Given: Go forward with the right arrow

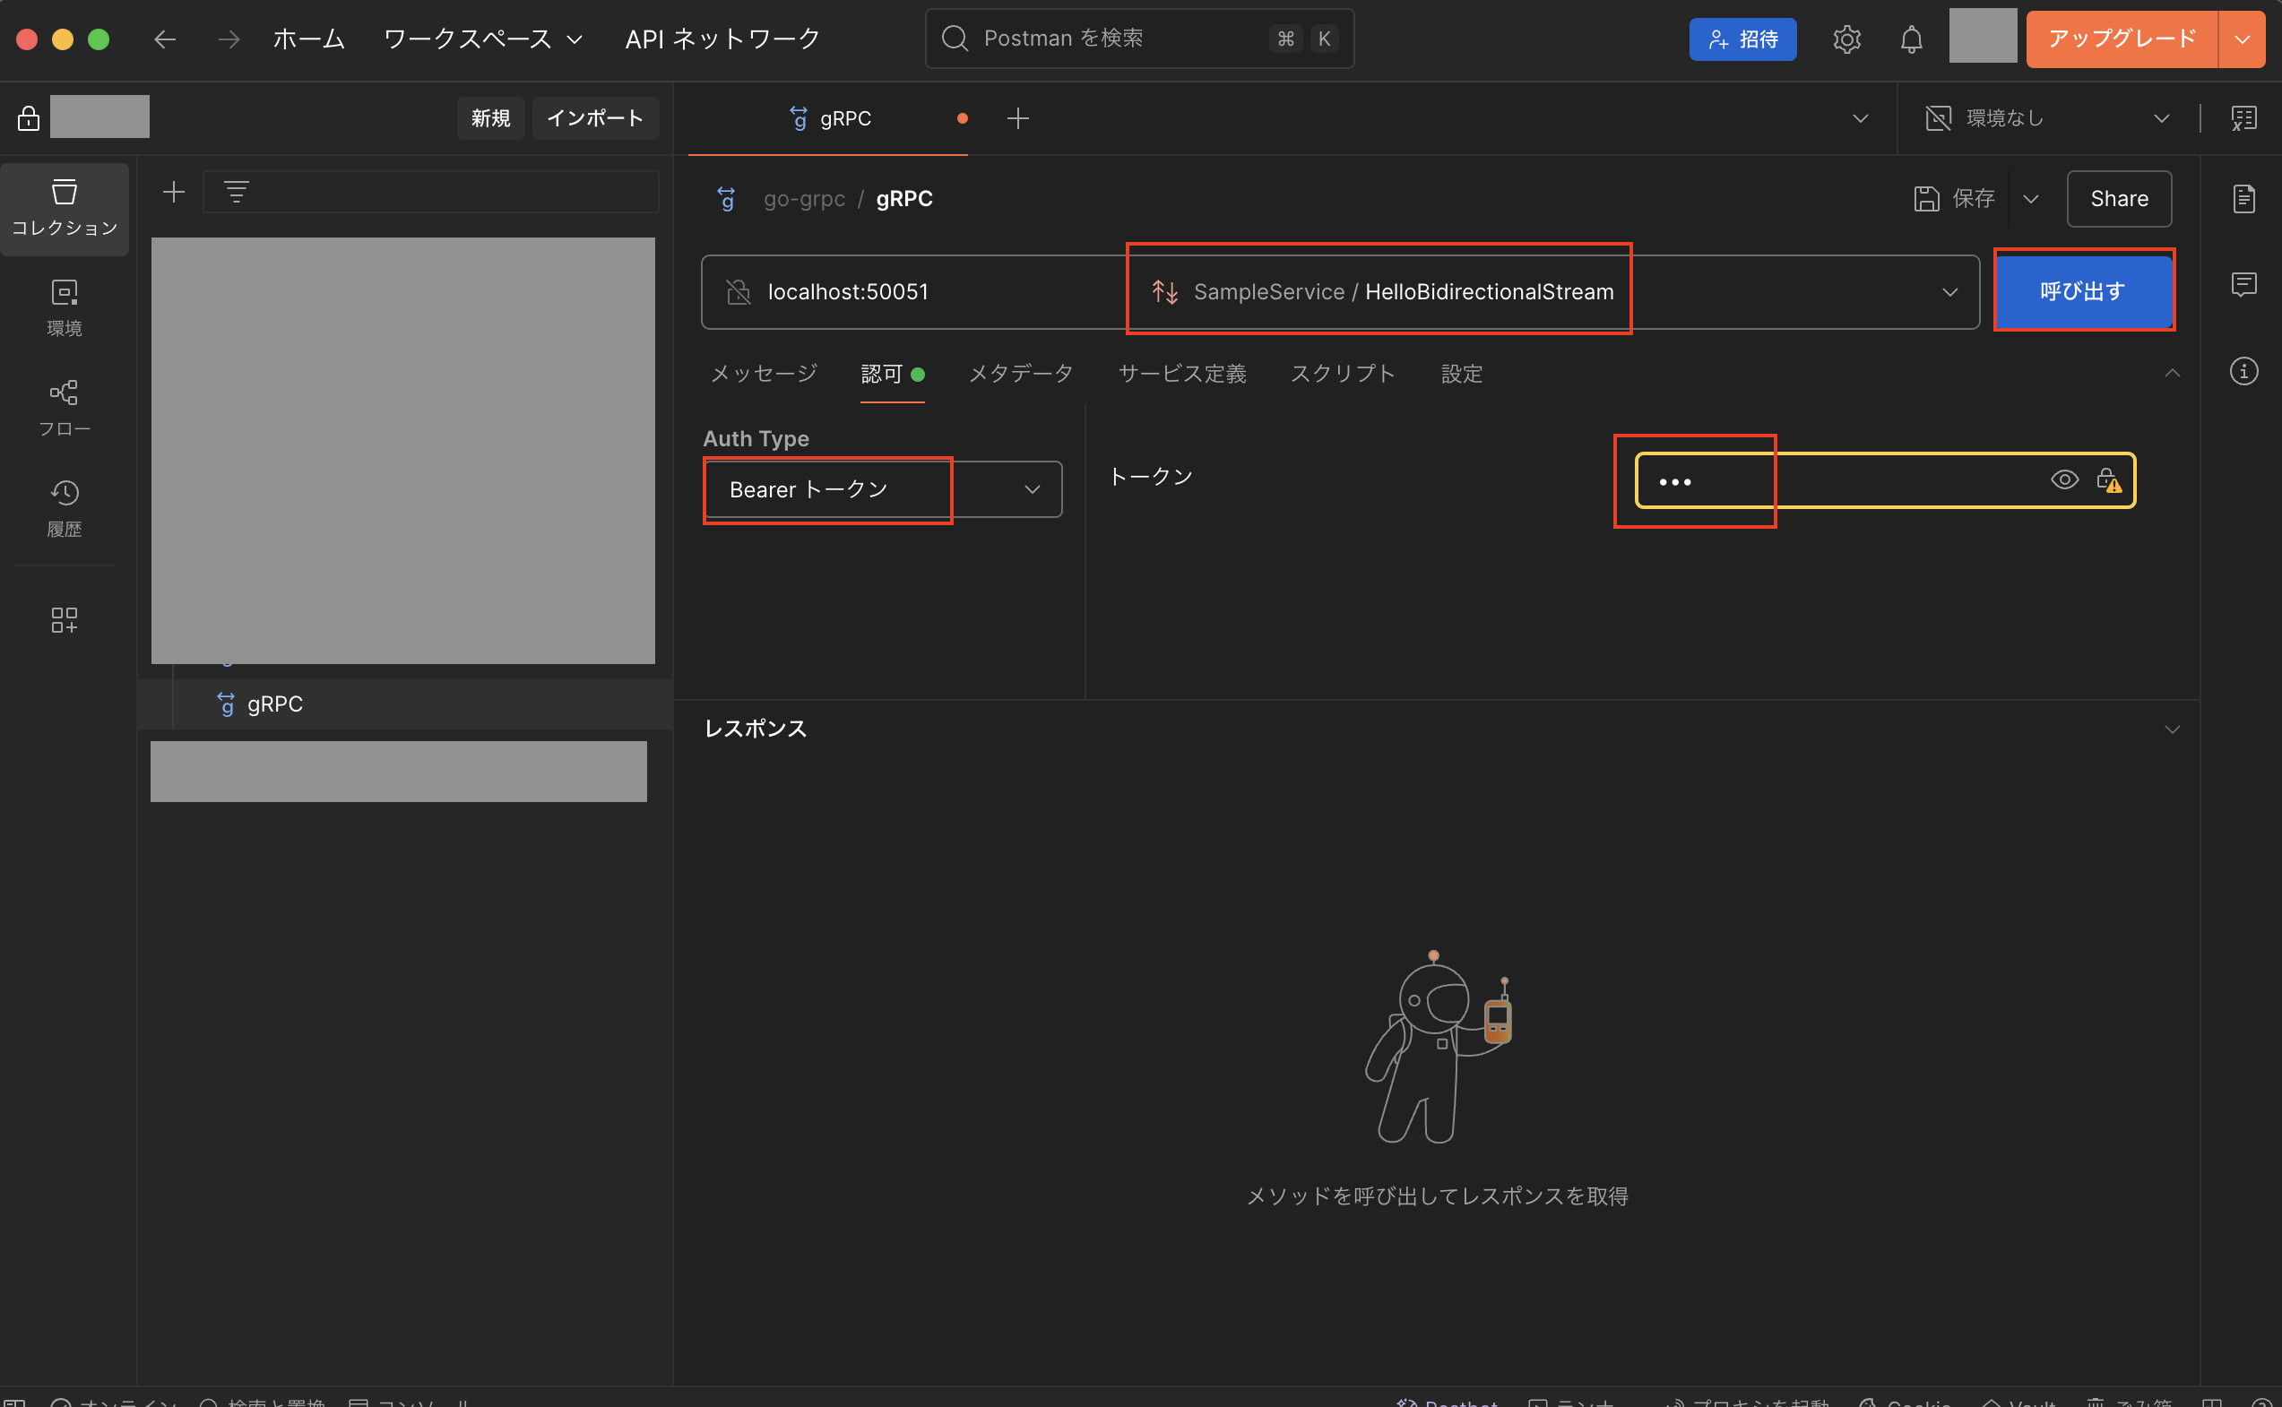Looking at the screenshot, I should tap(229, 39).
